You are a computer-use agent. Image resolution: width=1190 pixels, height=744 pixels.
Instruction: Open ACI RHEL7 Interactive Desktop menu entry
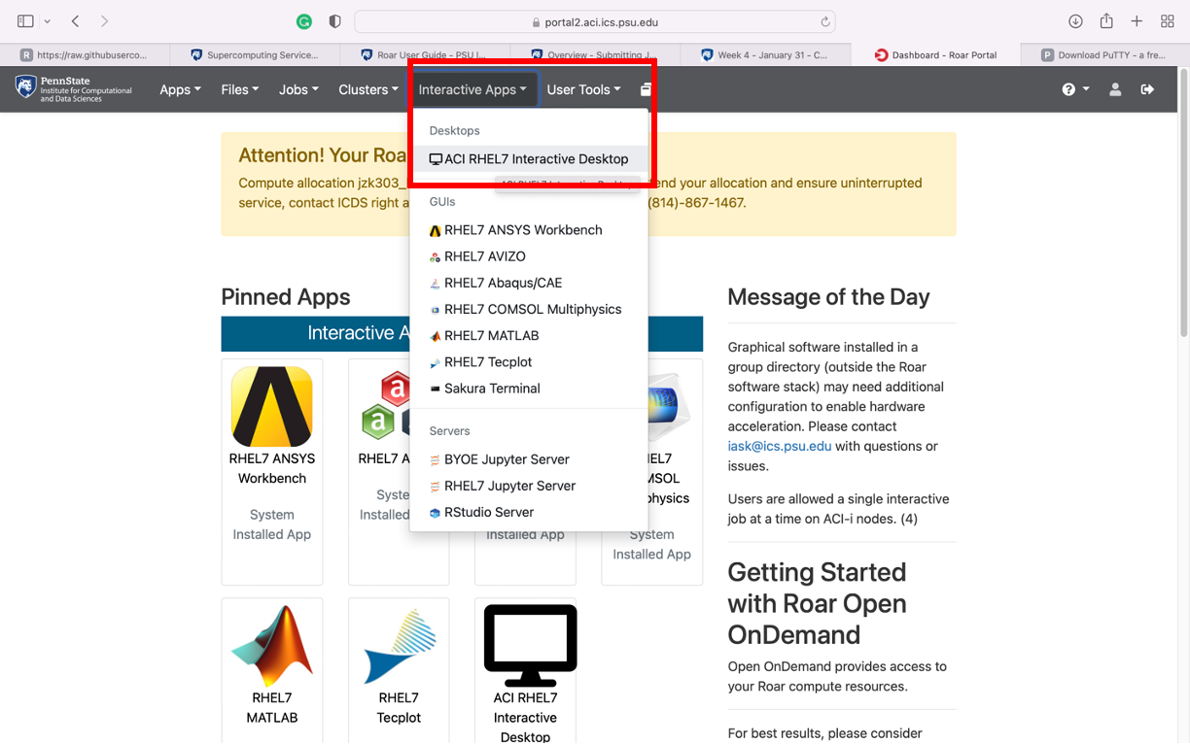click(x=529, y=159)
